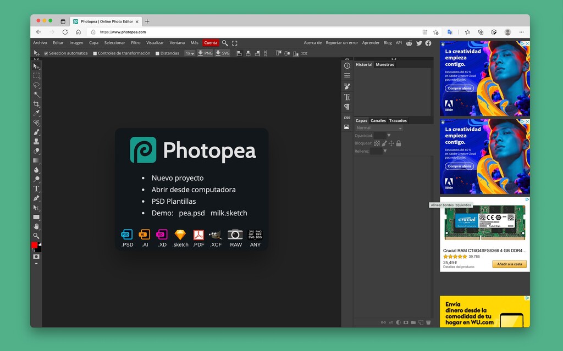Image resolution: width=563 pixels, height=351 pixels.
Task: Choose the Hand tool
Action: [x=36, y=226]
